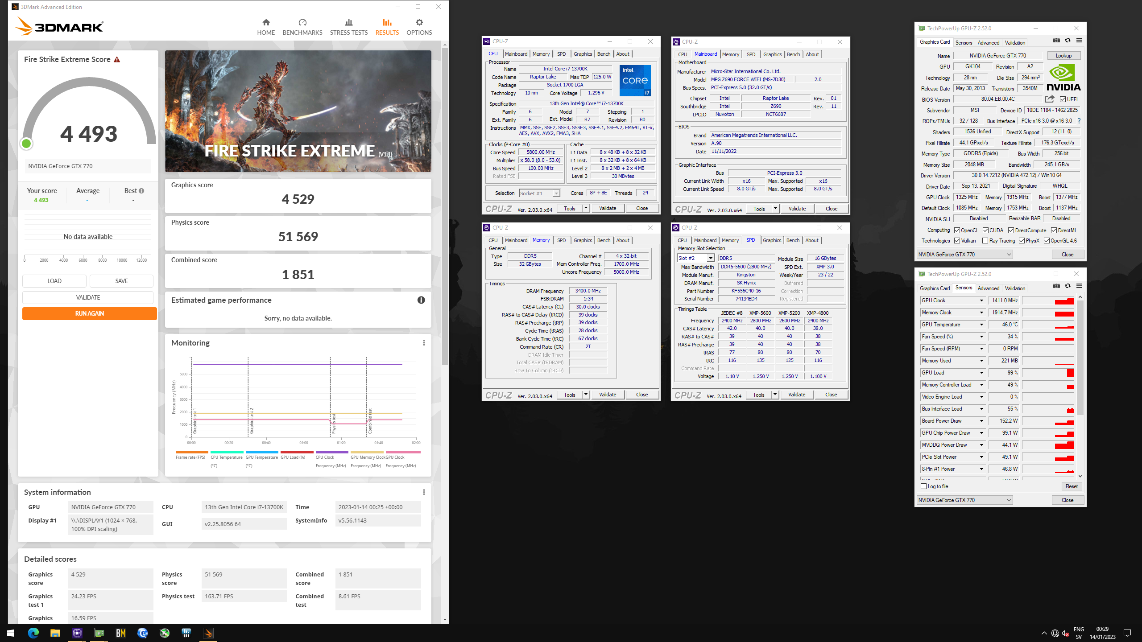Refresh the GPU-Z Sensors window
Viewport: 1142px width, 642px height.
[1068, 286]
